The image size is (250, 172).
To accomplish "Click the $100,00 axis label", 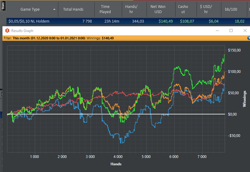I will tap(234, 72).
